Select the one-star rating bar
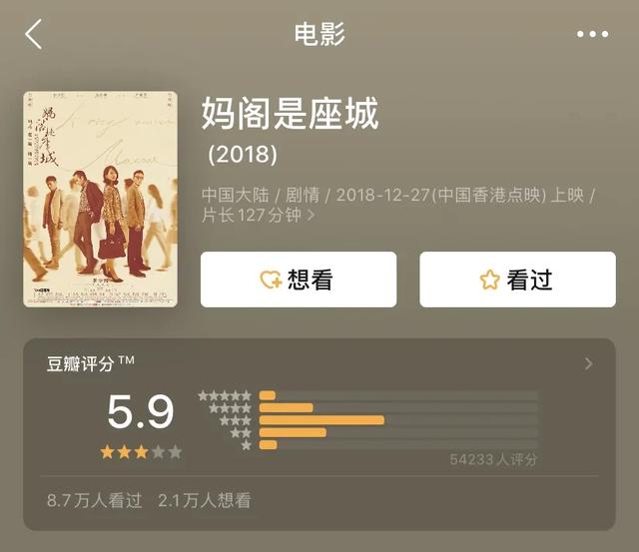The image size is (639, 552). coord(398,444)
